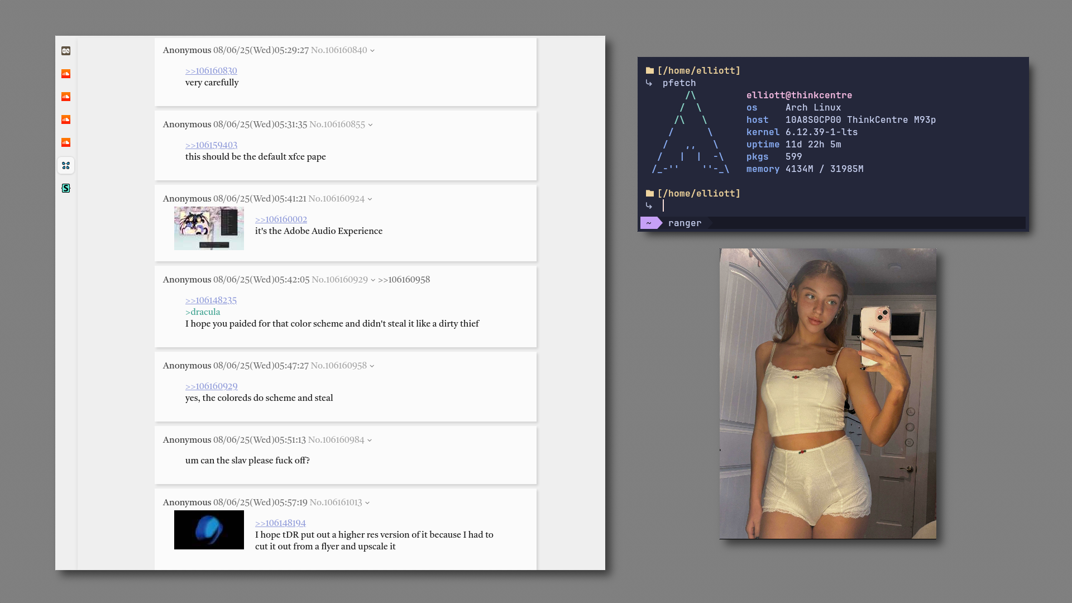Click the 'pfetch' command text

point(679,83)
